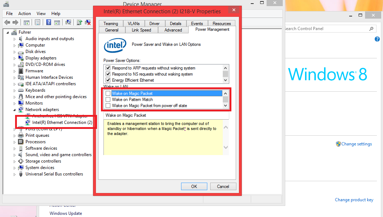Click the Show/Hide Console Tree icon
Screen dimensions: 383x217
(x=27, y=22)
